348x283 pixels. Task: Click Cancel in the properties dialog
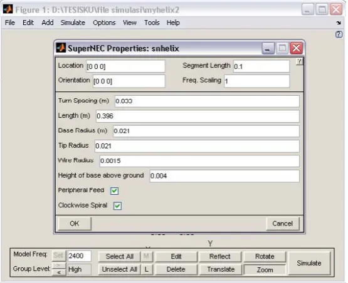tap(283, 224)
